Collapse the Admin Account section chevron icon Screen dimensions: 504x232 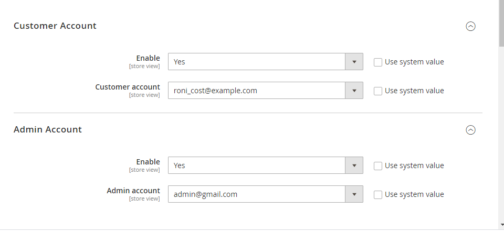pyautogui.click(x=471, y=130)
